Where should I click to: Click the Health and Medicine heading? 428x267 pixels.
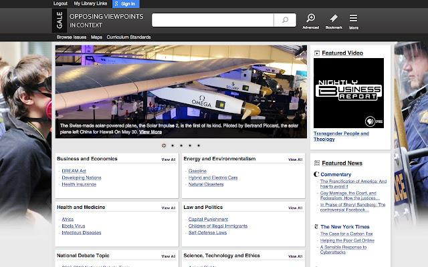point(81,208)
